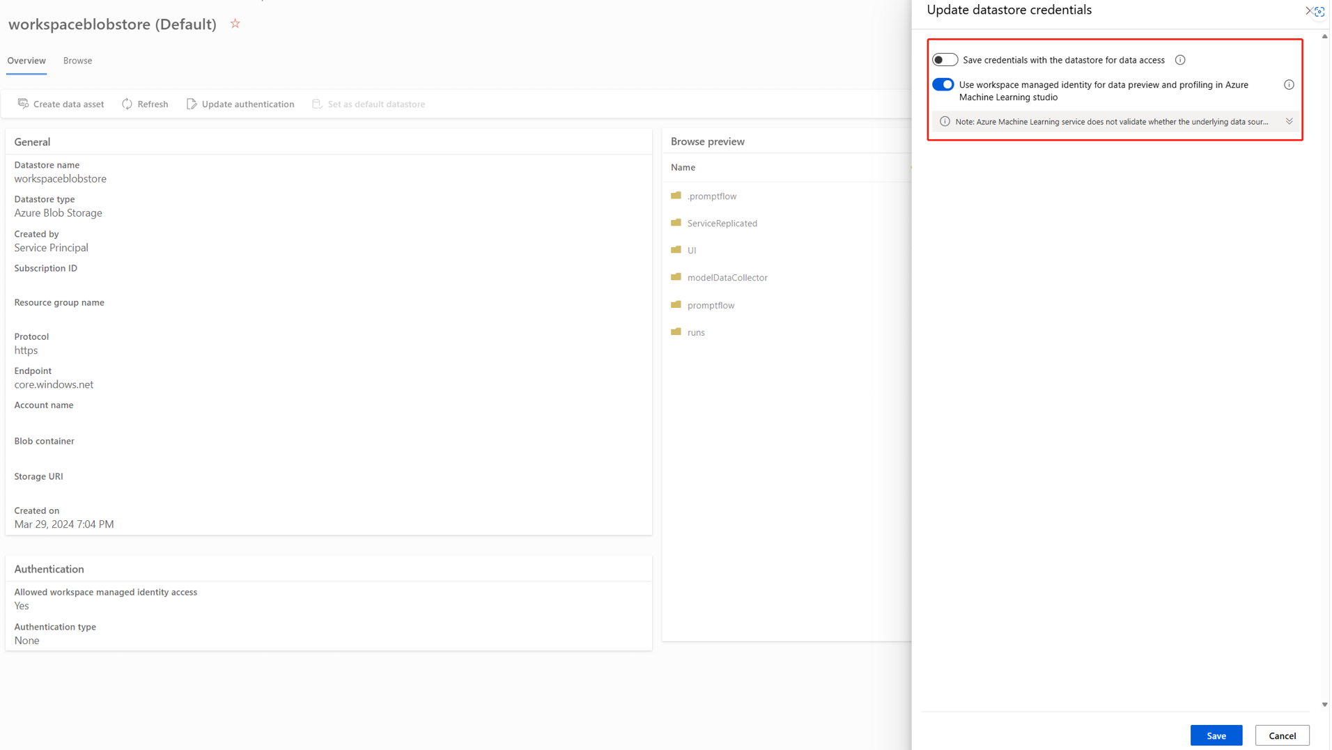Image resolution: width=1332 pixels, height=750 pixels.
Task: Disable Use workspace managed identity toggle
Action: [x=943, y=84]
